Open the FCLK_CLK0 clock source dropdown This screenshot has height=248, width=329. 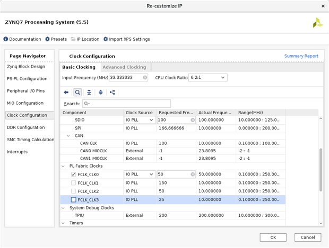click(151, 174)
